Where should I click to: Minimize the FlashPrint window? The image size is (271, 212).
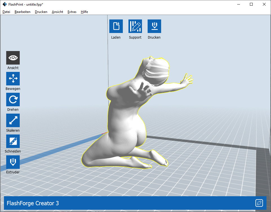tap(239, 4)
